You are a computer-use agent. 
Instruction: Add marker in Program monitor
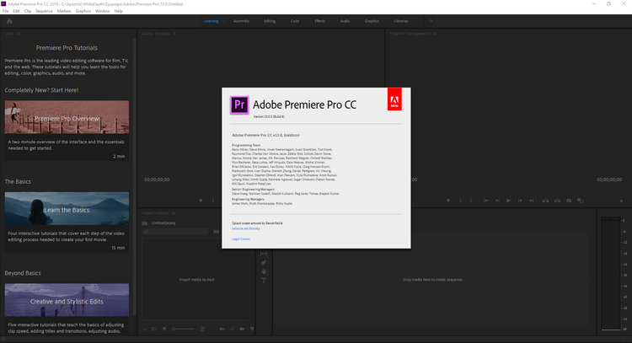(x=448, y=201)
